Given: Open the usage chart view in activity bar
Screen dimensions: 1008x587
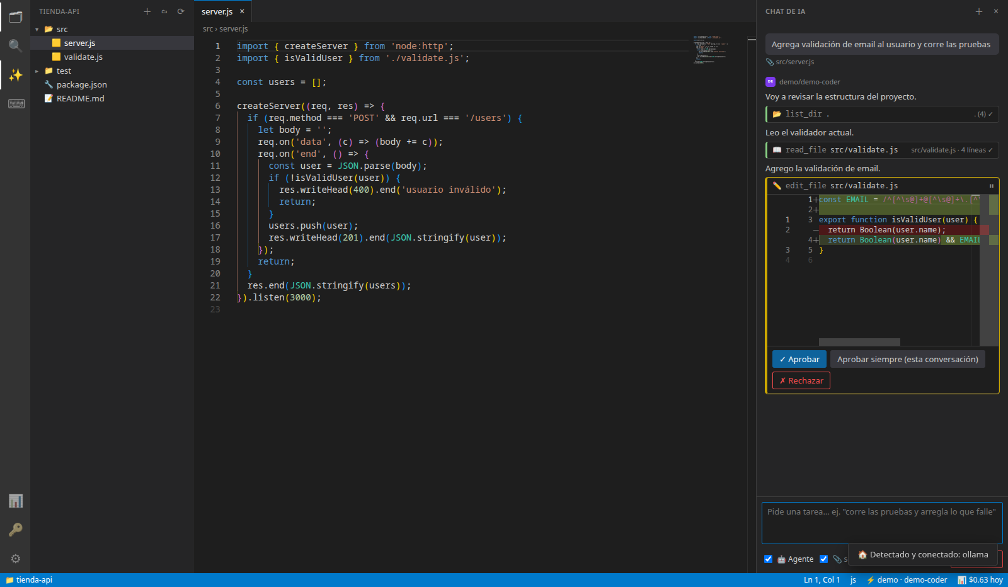Looking at the screenshot, I should 15,501.
